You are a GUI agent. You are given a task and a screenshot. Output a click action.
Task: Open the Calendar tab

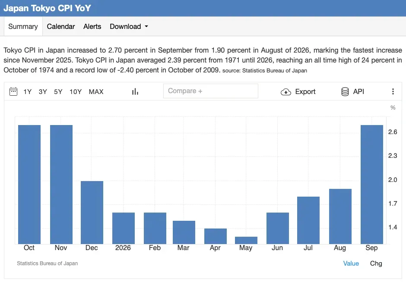[x=61, y=26]
